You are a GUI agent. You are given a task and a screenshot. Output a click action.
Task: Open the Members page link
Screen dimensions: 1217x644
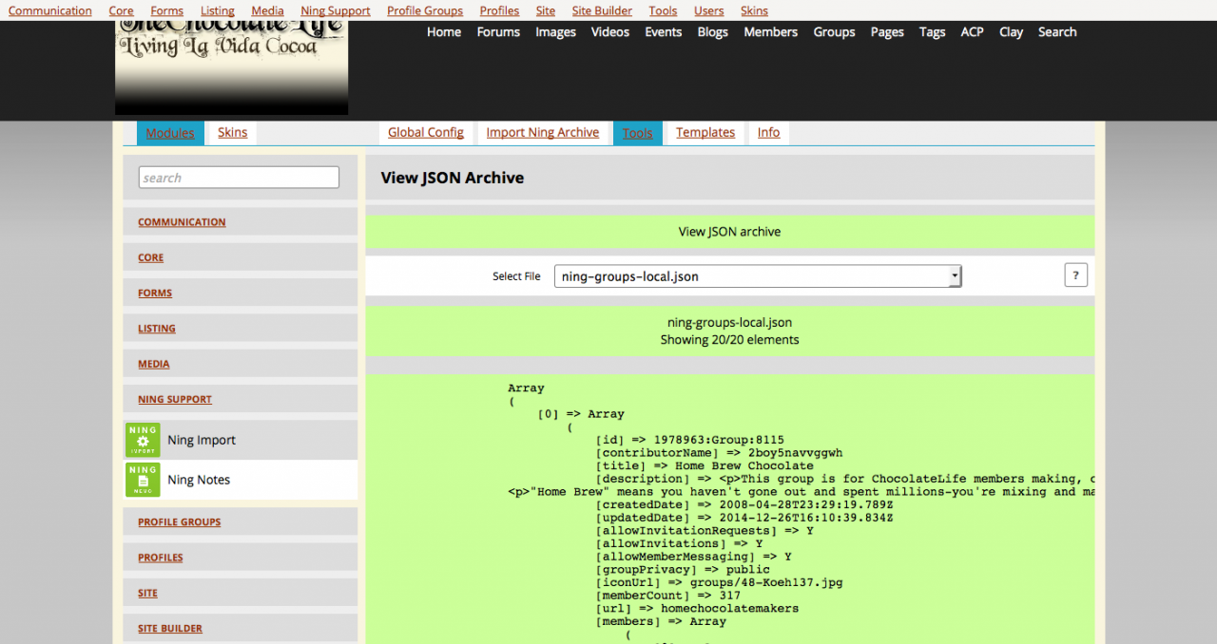pyautogui.click(x=770, y=32)
